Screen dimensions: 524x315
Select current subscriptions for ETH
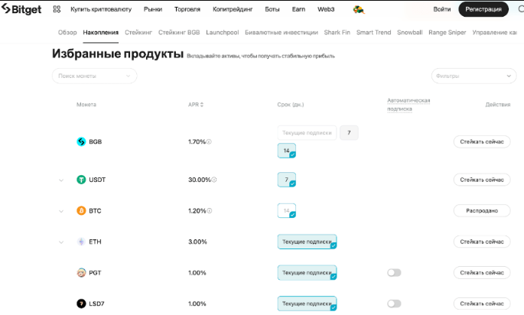307,242
